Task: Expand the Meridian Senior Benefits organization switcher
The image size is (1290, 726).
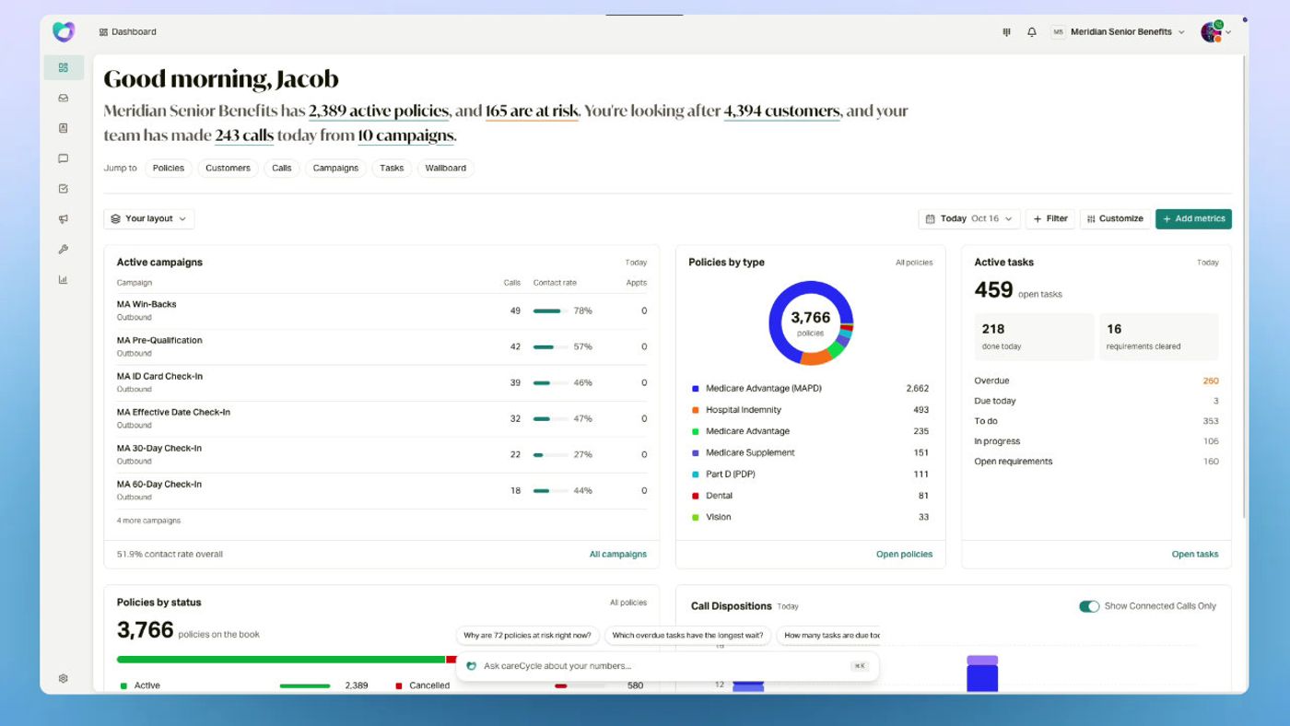Action: [x=1118, y=32]
